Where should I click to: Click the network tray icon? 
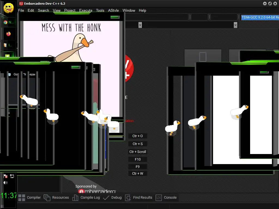(12, 176)
